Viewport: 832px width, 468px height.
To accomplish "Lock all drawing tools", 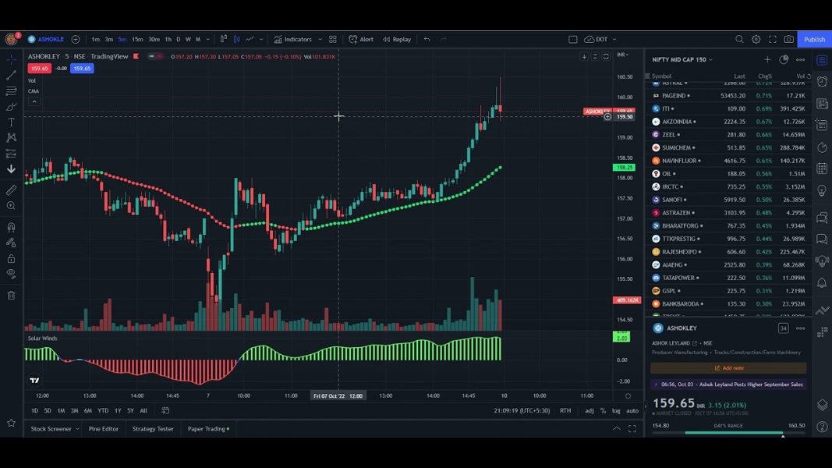I will pyautogui.click(x=11, y=258).
